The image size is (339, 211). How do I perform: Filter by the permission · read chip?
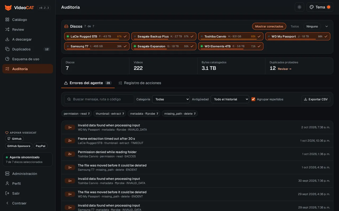(x=77, y=114)
